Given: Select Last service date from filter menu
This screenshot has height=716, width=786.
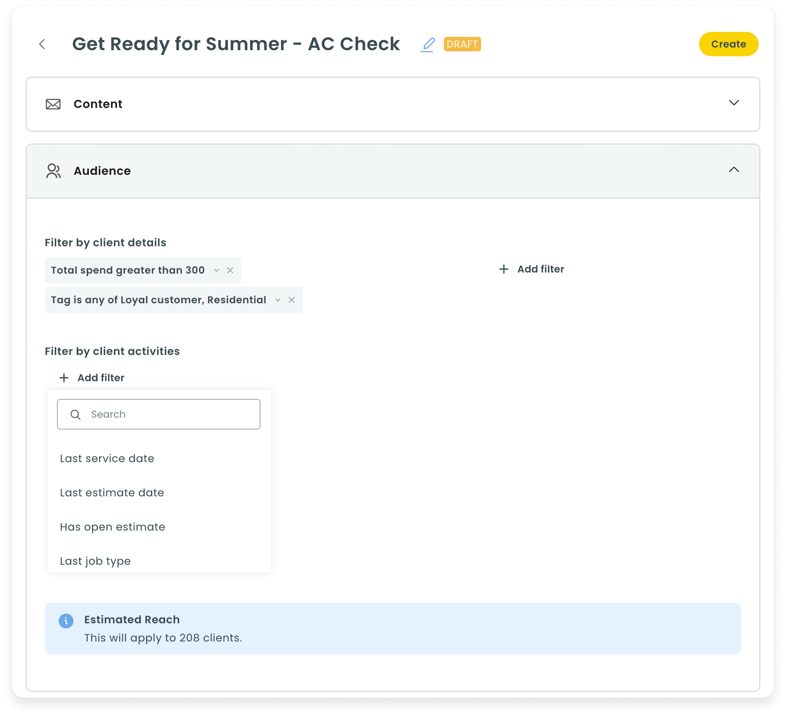Looking at the screenshot, I should click(x=107, y=458).
